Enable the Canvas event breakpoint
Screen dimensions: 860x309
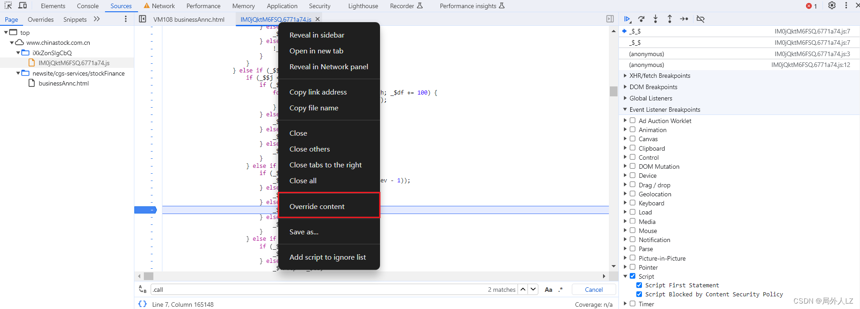(x=632, y=138)
